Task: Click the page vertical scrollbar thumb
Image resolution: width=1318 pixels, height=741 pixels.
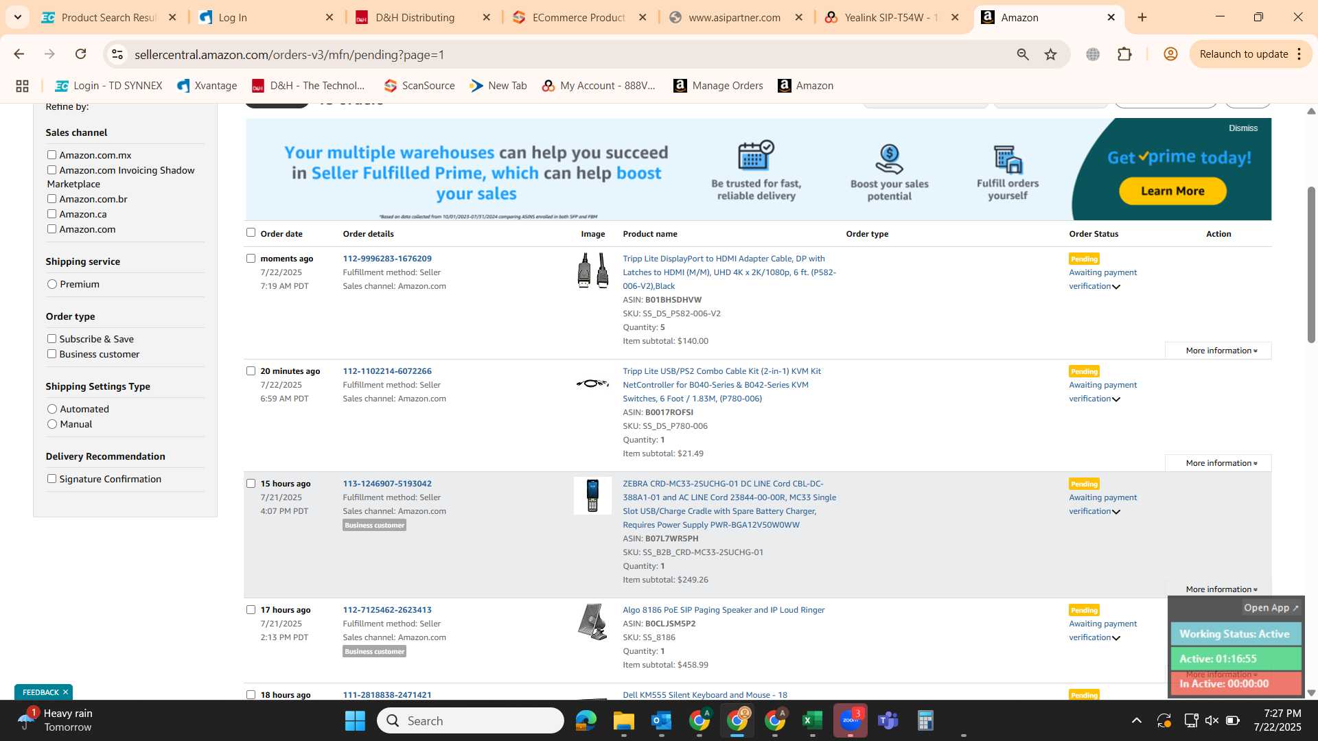Action: click(1311, 264)
